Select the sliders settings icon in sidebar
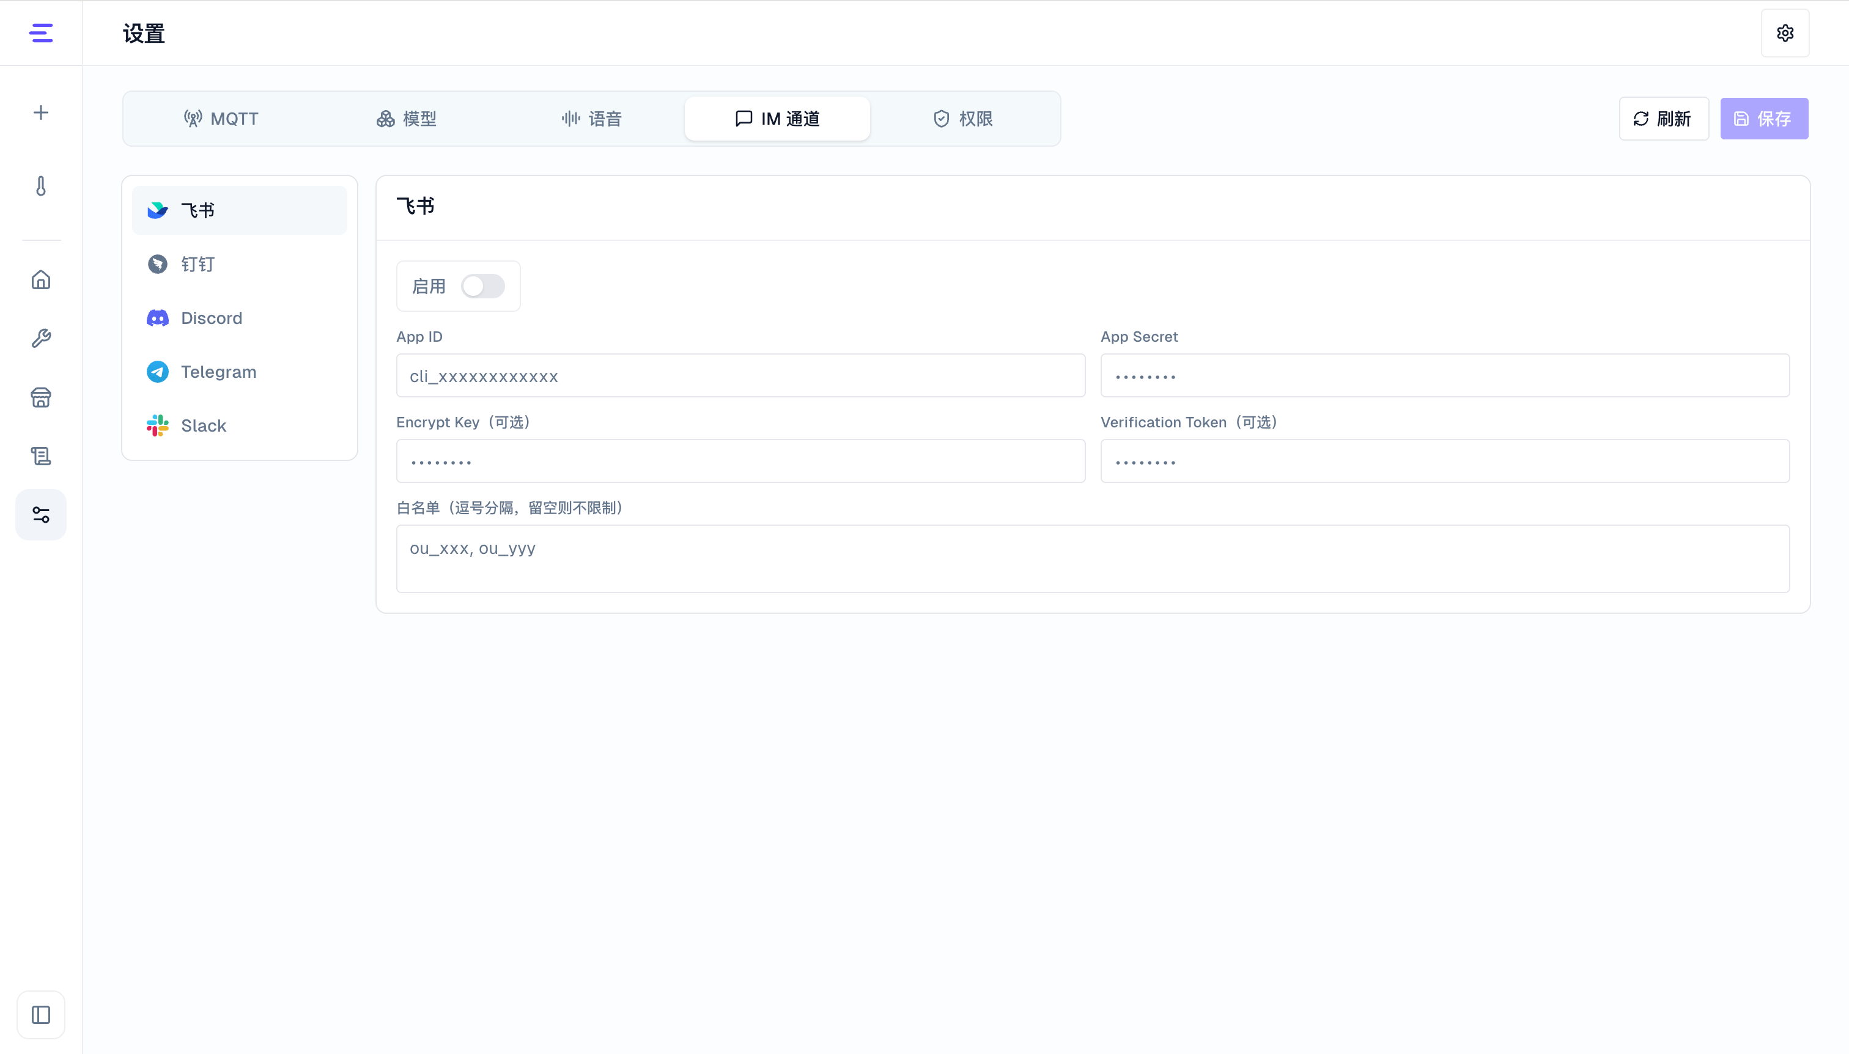 coord(40,515)
